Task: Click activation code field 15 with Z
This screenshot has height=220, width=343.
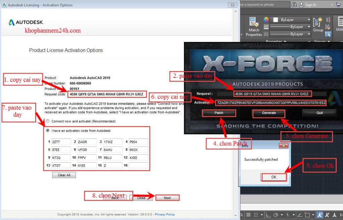Action: [113, 165]
